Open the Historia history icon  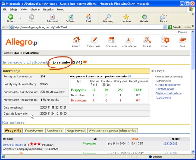coord(144,17)
